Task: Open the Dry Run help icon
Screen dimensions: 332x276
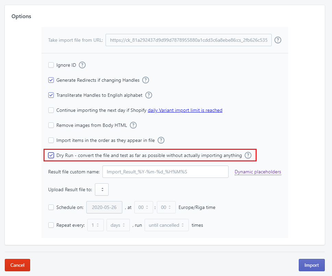Action: [x=248, y=155]
